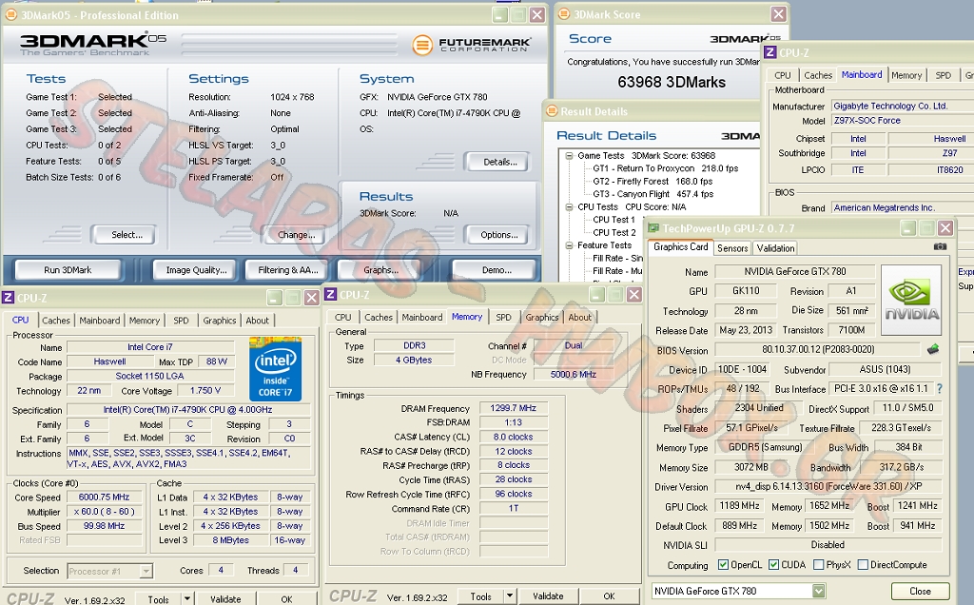The width and height of the screenshot is (974, 605).
Task: Click the GPU-Z BIOS save chip icon
Action: tap(932, 350)
